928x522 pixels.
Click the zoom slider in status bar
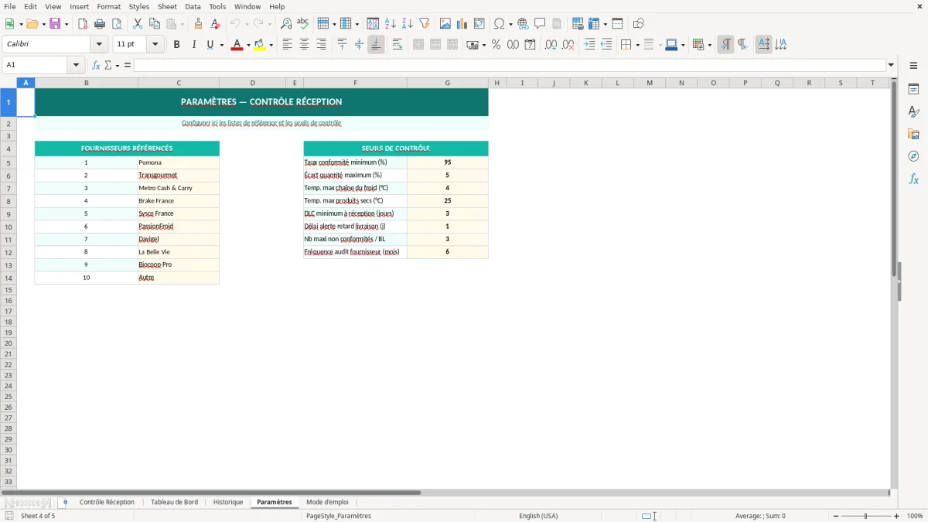[x=866, y=516]
